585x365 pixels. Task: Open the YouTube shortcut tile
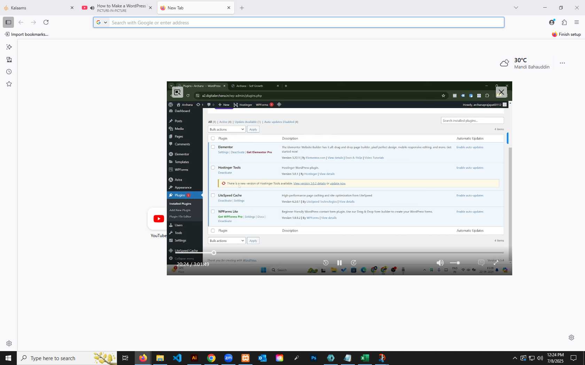pyautogui.click(x=157, y=219)
